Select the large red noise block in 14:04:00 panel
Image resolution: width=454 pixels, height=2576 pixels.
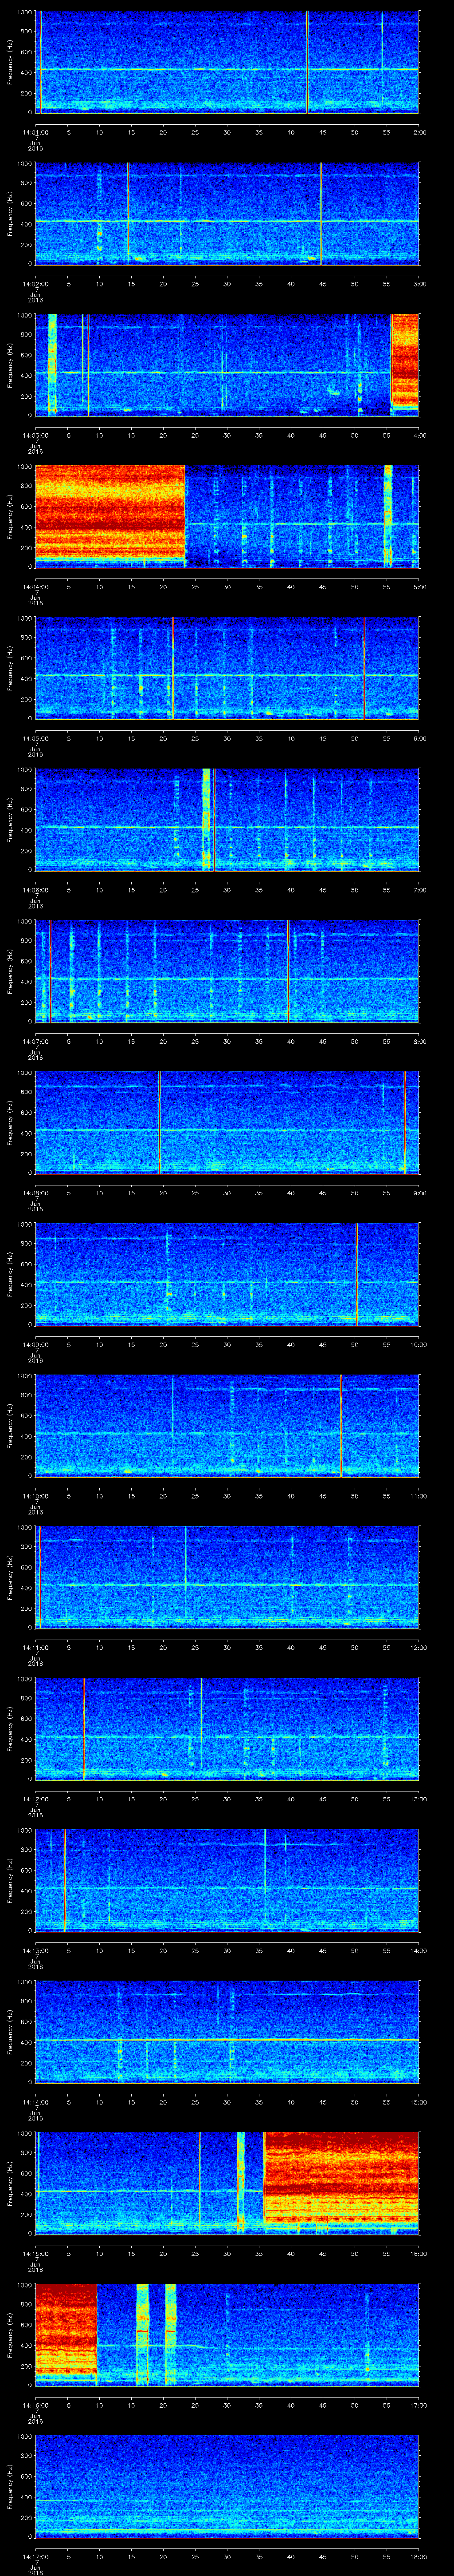click(x=111, y=511)
